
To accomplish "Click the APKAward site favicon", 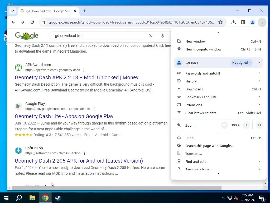I will click(x=18, y=67).
